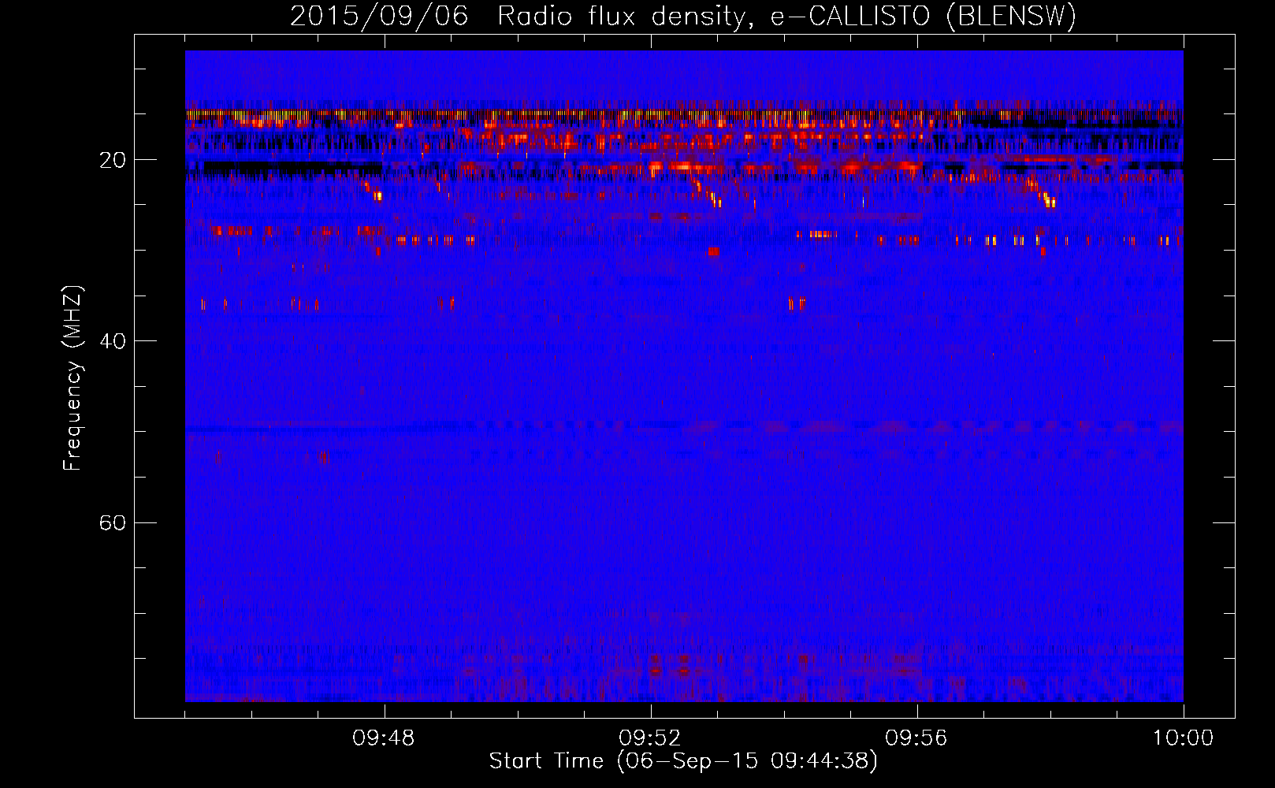Select the "Frequency (MHZ)" y-axis label
This screenshot has height=788, width=1275.
(x=72, y=378)
